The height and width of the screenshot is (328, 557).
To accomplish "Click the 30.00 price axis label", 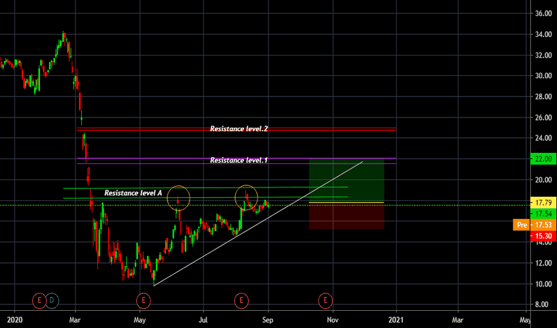I will 543,76.
